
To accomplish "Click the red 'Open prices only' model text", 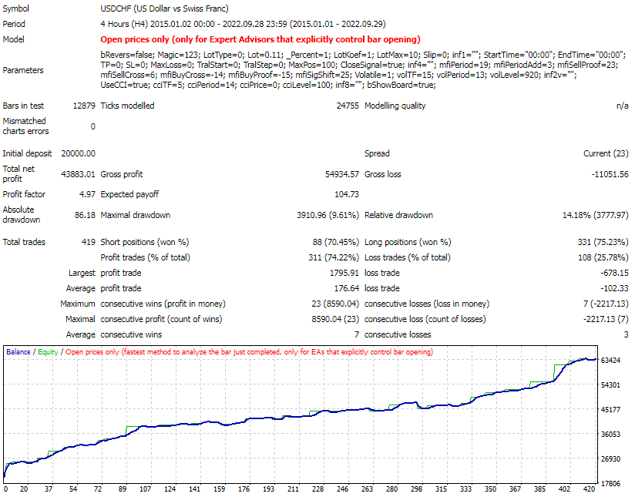I will [260, 39].
